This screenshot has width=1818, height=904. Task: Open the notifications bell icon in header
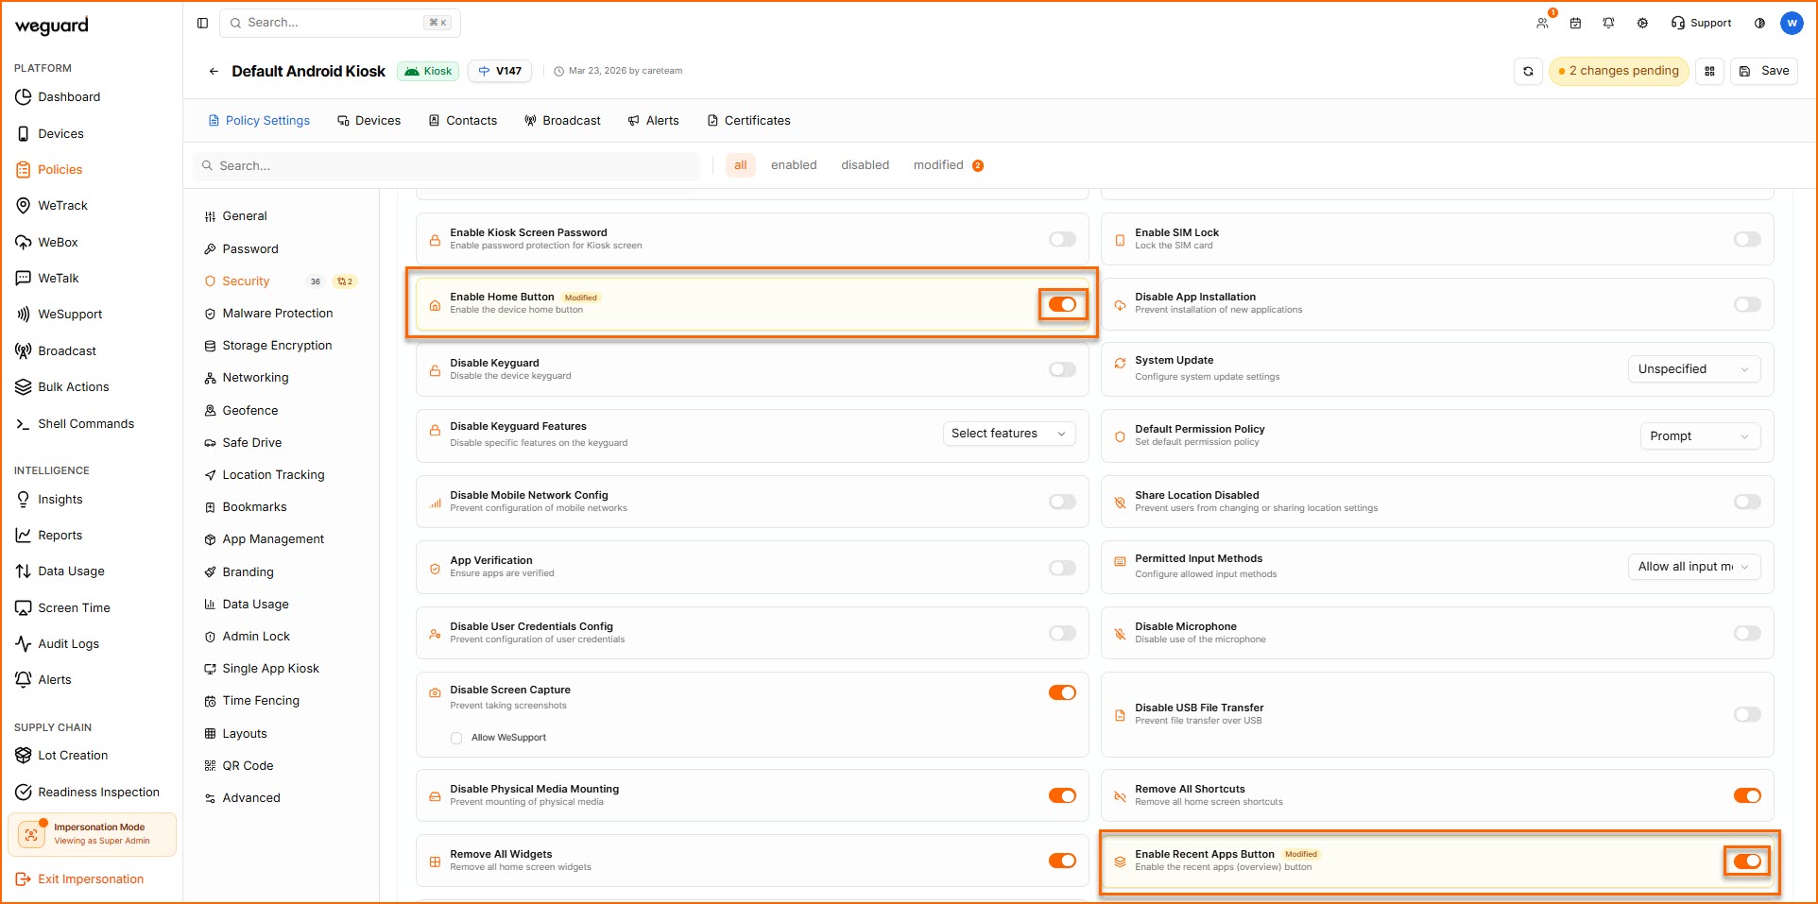click(x=1608, y=23)
